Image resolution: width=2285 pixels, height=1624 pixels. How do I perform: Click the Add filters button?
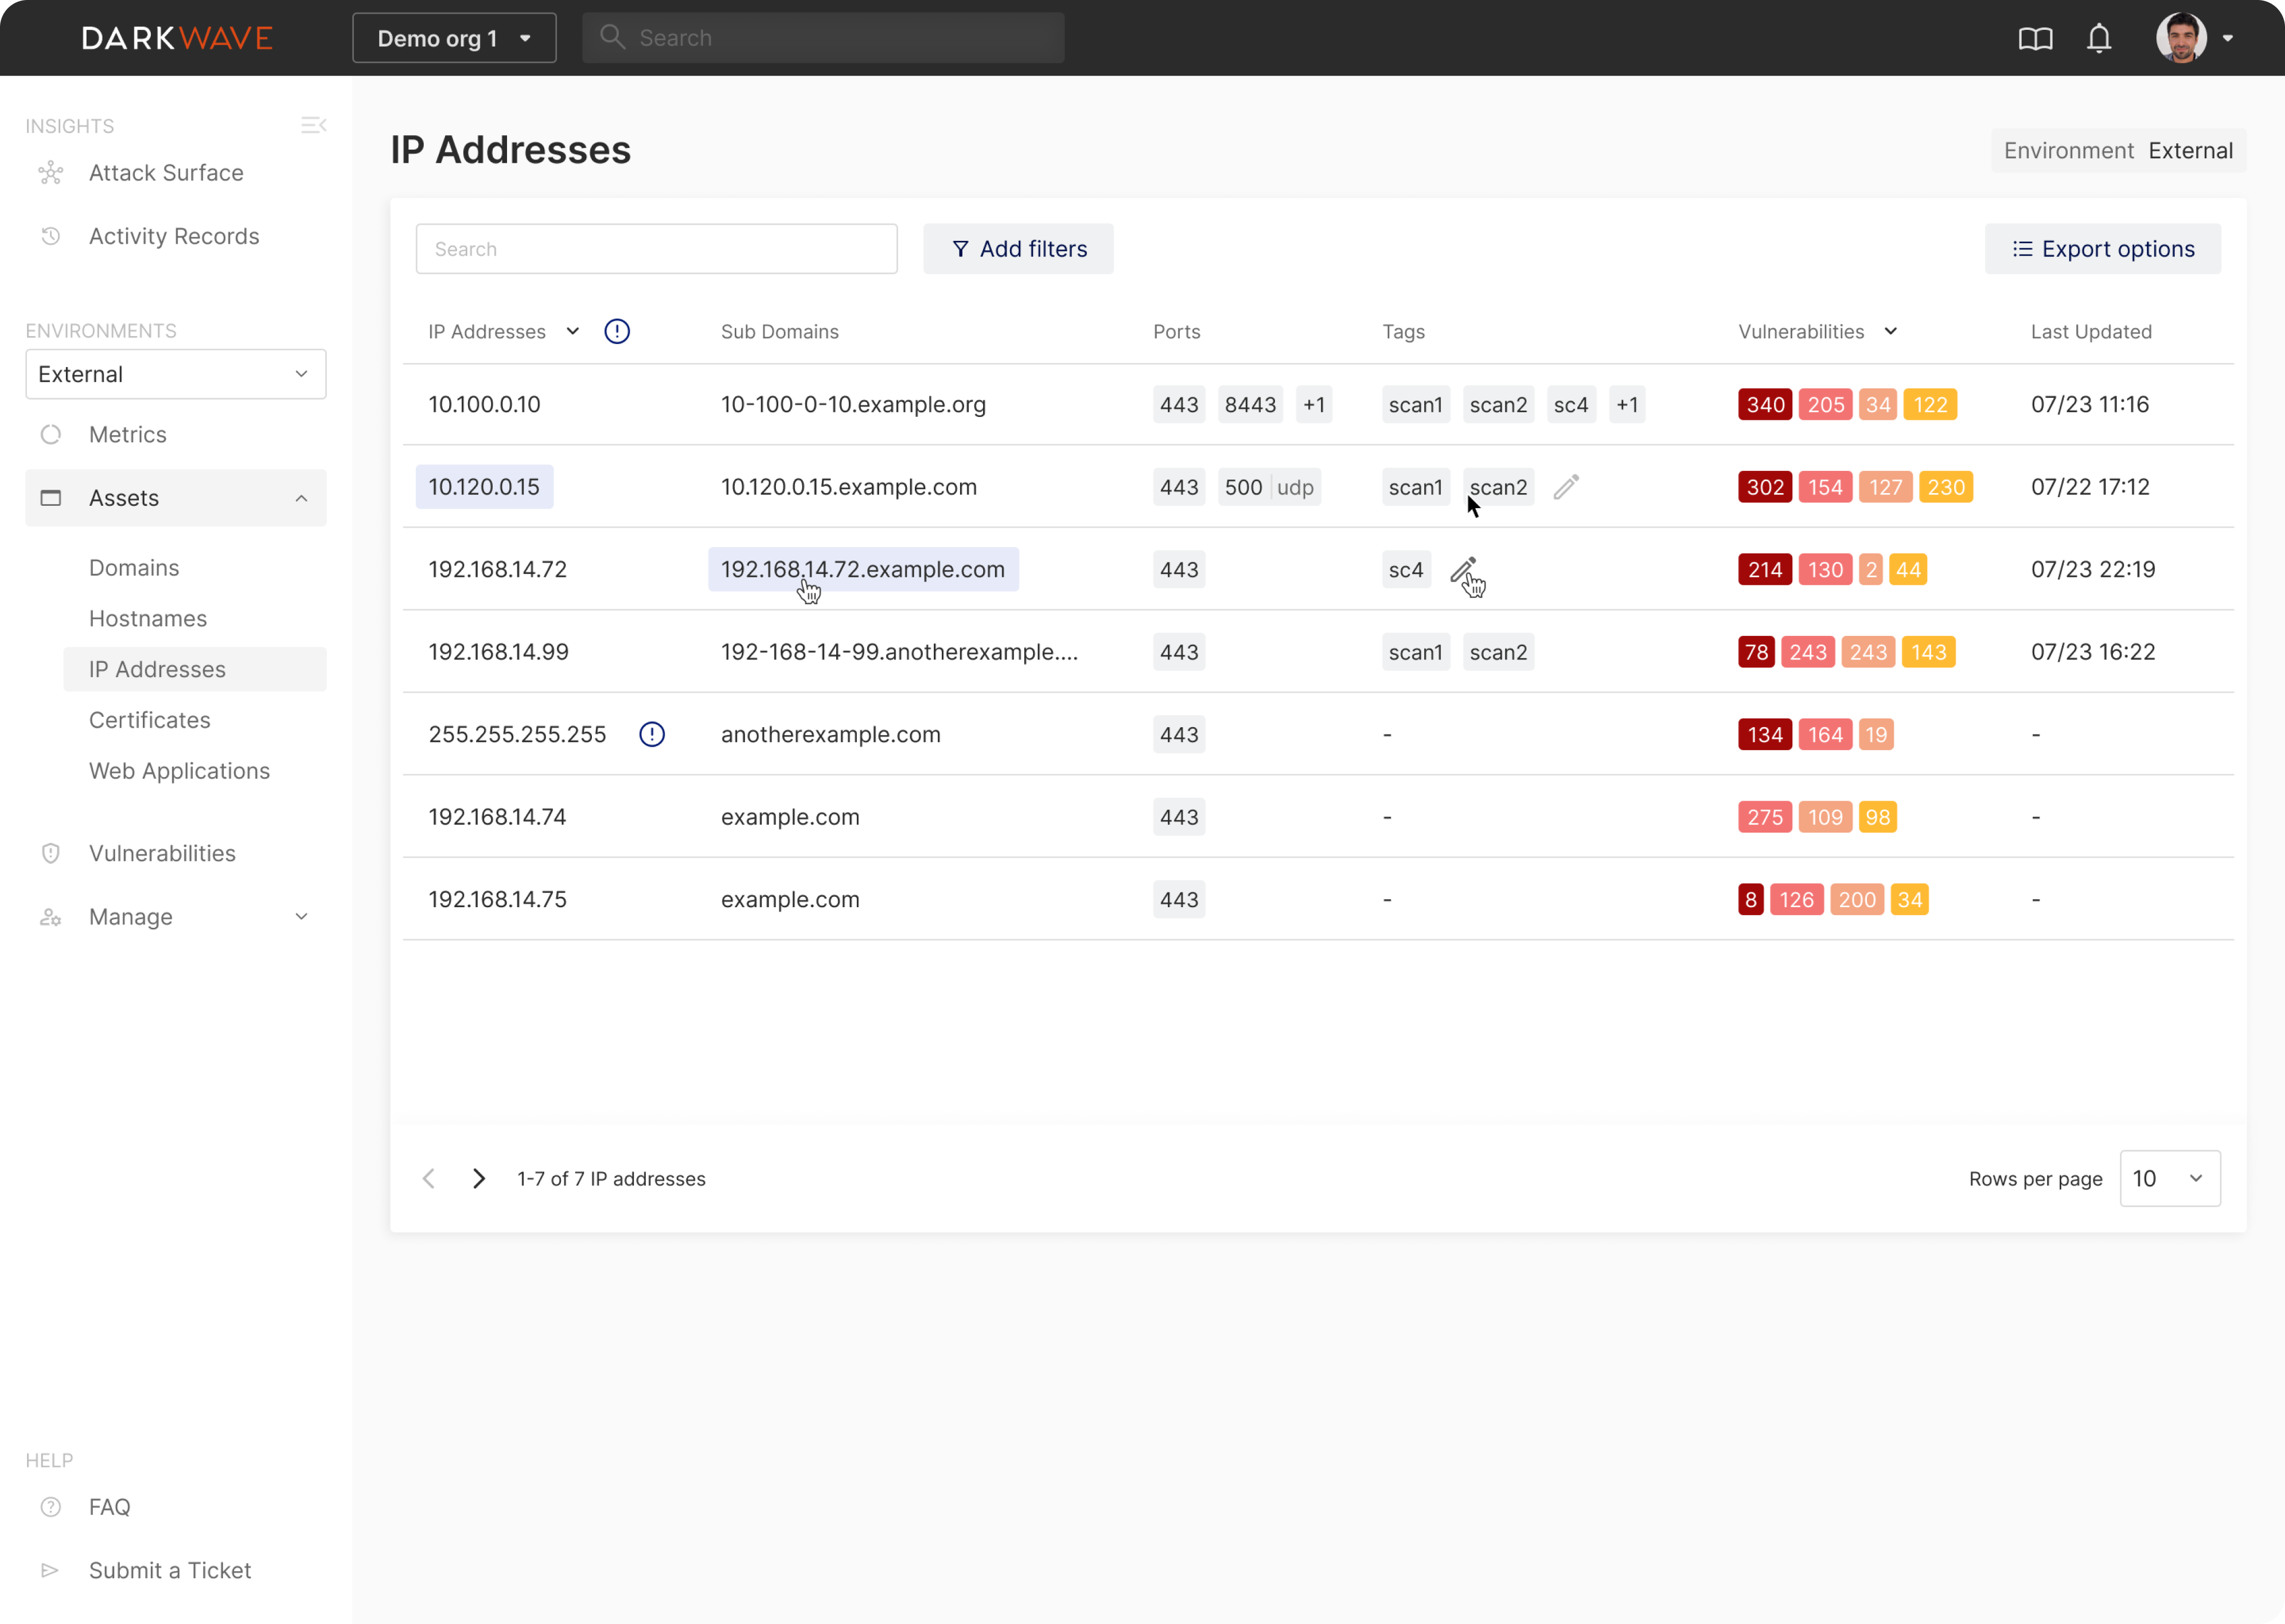[1018, 248]
